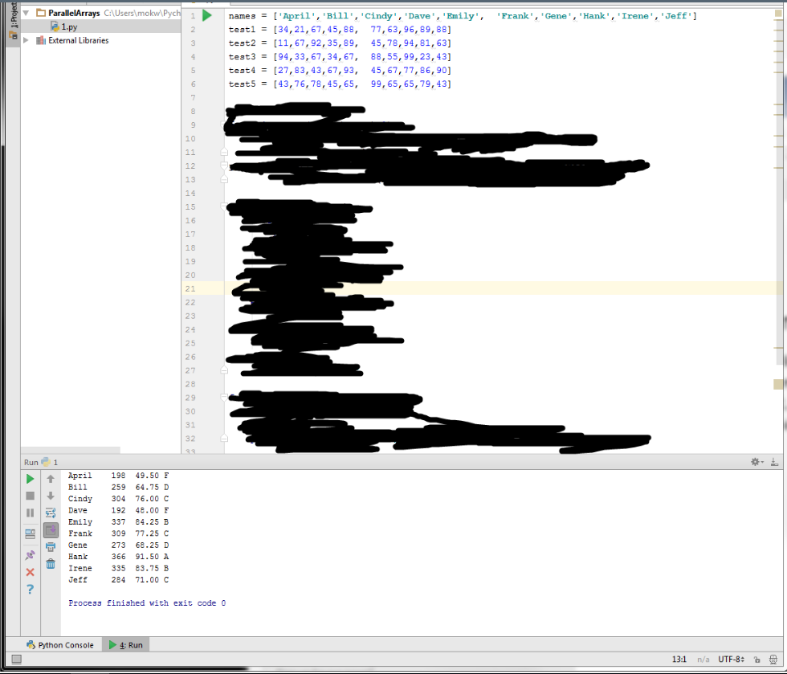This screenshot has width=787, height=674.
Task: Switch to the Python Console tab
Action: [60, 644]
